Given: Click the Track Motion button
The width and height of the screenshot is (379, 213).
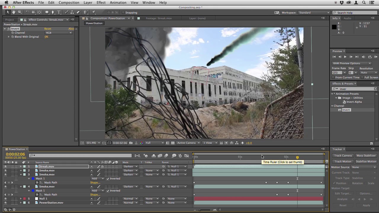Looking at the screenshot, I should (x=343, y=162).
